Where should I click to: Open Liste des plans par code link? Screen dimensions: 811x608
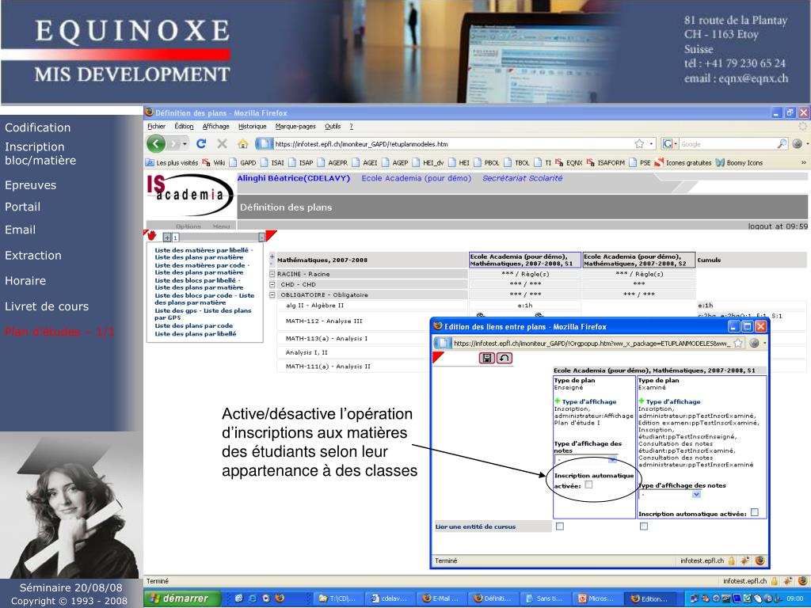193,325
